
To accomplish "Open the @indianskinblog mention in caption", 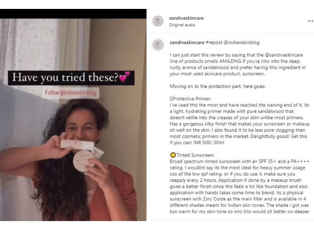I will (x=241, y=43).
